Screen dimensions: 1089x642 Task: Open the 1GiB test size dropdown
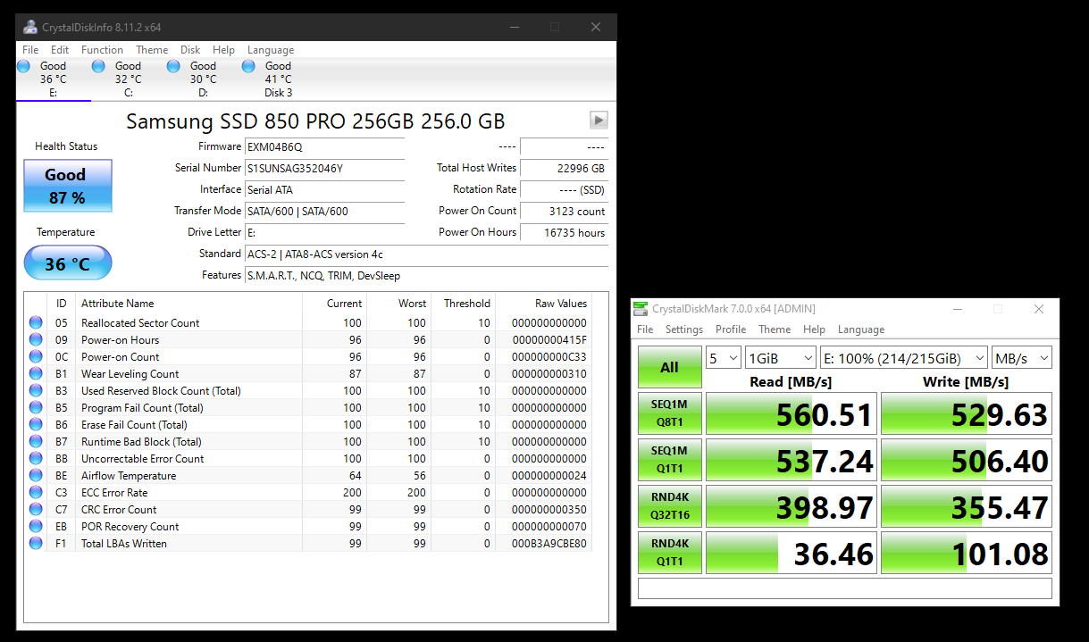click(781, 358)
